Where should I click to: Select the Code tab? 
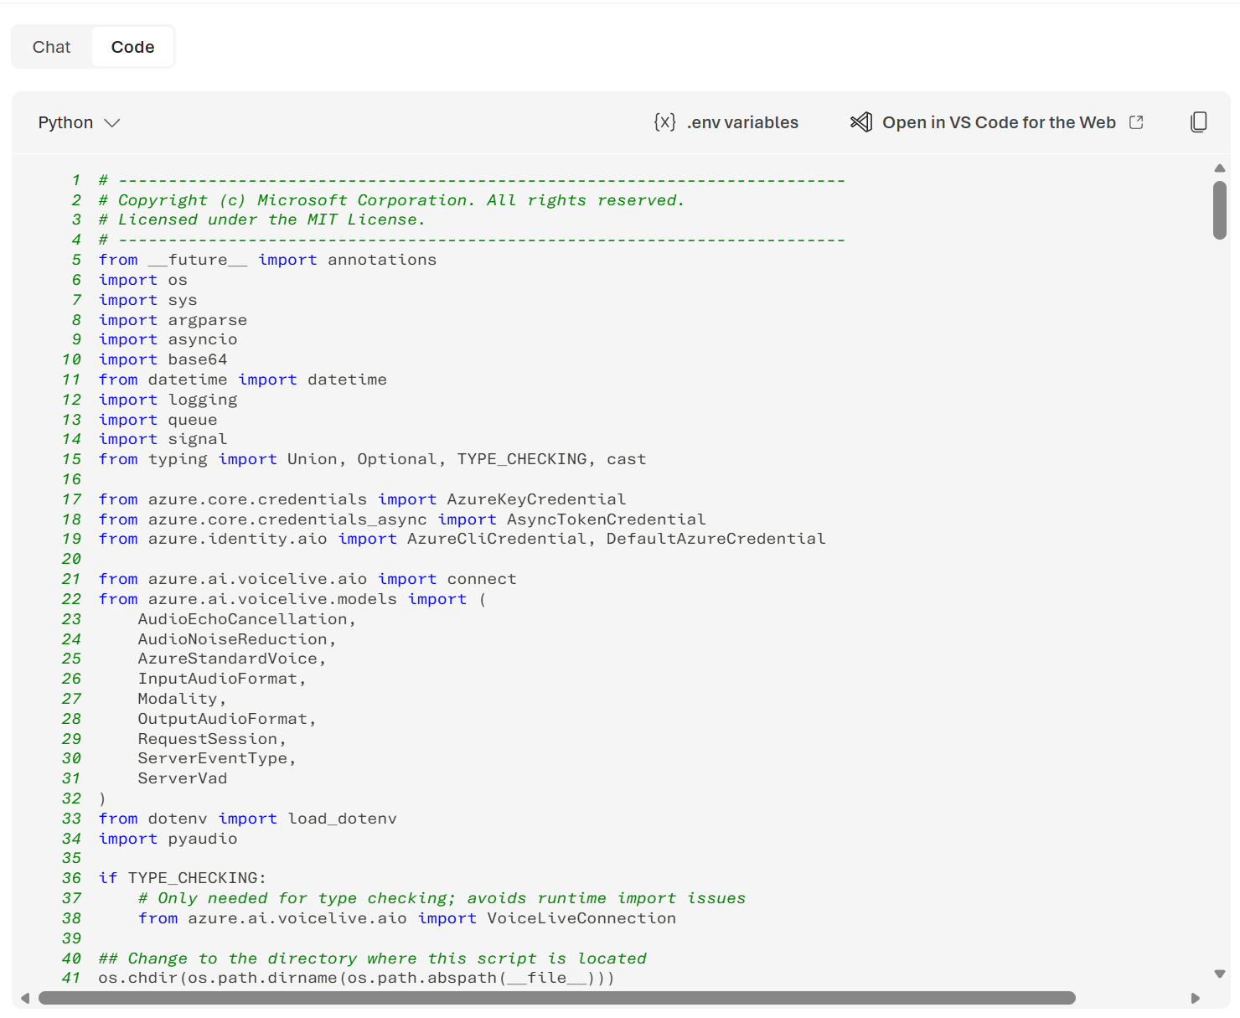pos(132,47)
